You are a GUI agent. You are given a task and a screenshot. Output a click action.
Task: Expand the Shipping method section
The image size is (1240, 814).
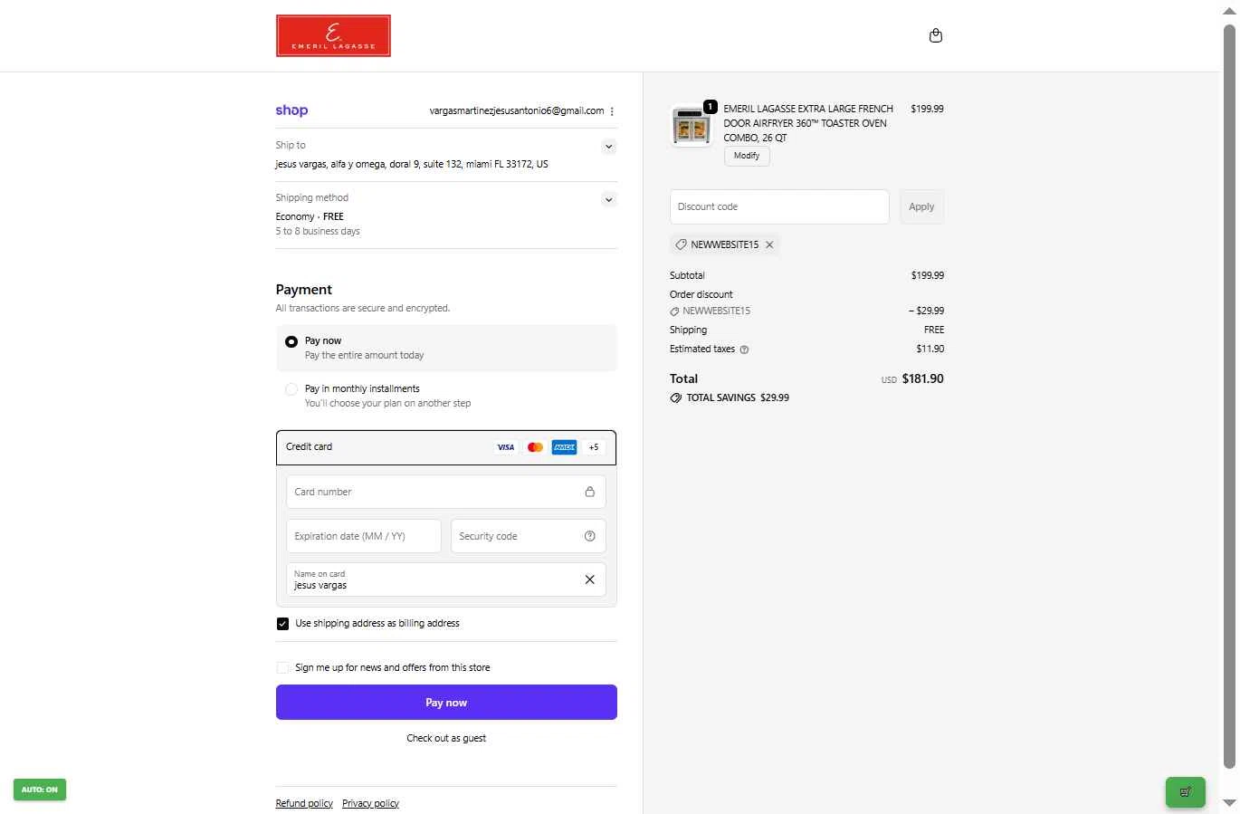coord(608,200)
